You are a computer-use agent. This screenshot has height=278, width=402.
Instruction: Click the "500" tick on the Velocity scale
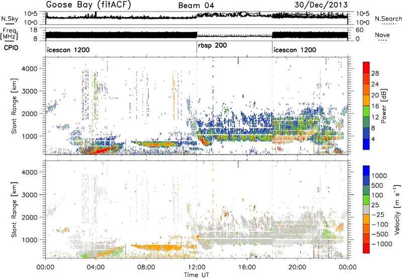(377, 186)
